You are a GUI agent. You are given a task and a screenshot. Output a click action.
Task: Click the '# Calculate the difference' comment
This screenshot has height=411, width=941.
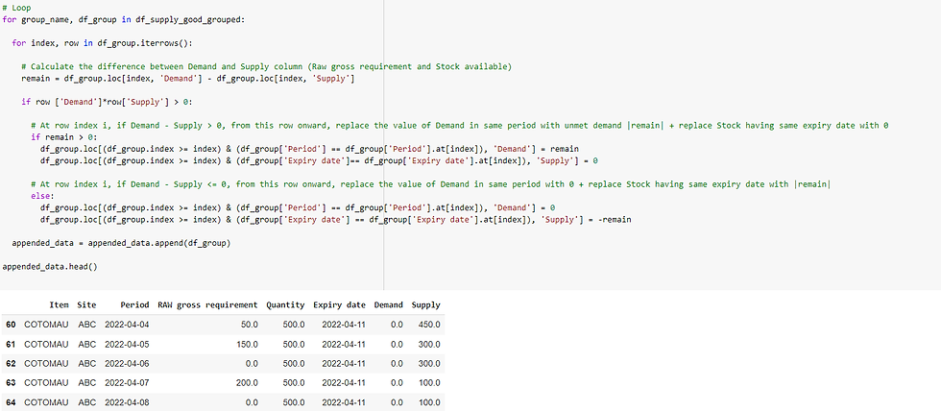click(x=266, y=66)
